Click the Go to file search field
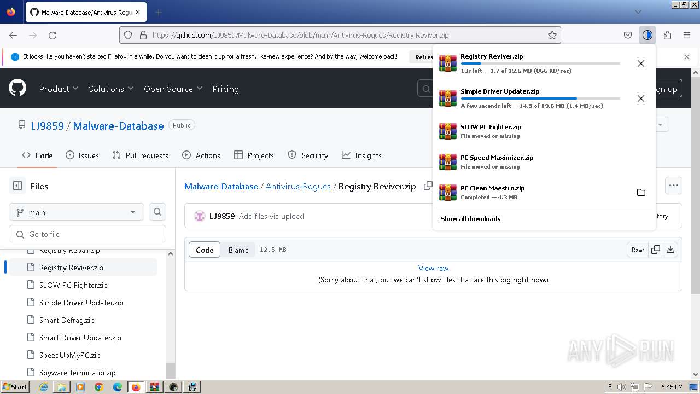This screenshot has height=394, width=700. [x=87, y=234]
